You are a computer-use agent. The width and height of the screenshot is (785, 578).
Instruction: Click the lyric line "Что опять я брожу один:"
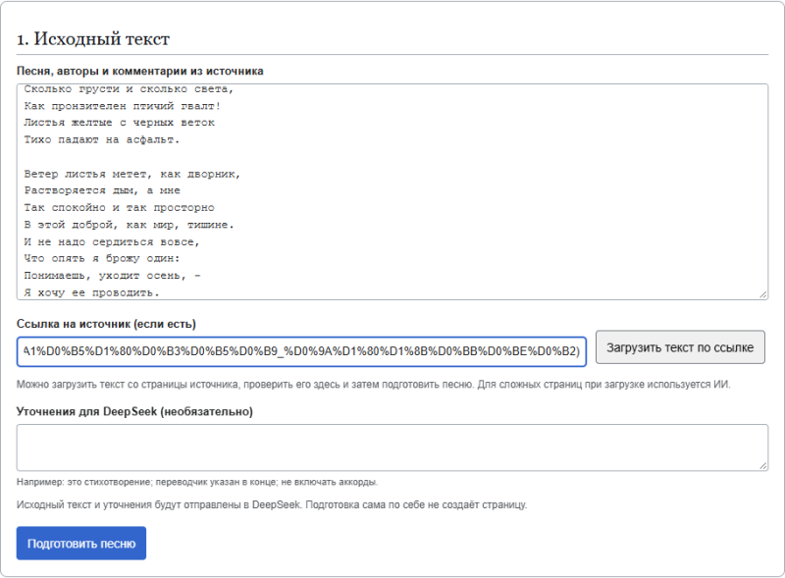click(102, 258)
